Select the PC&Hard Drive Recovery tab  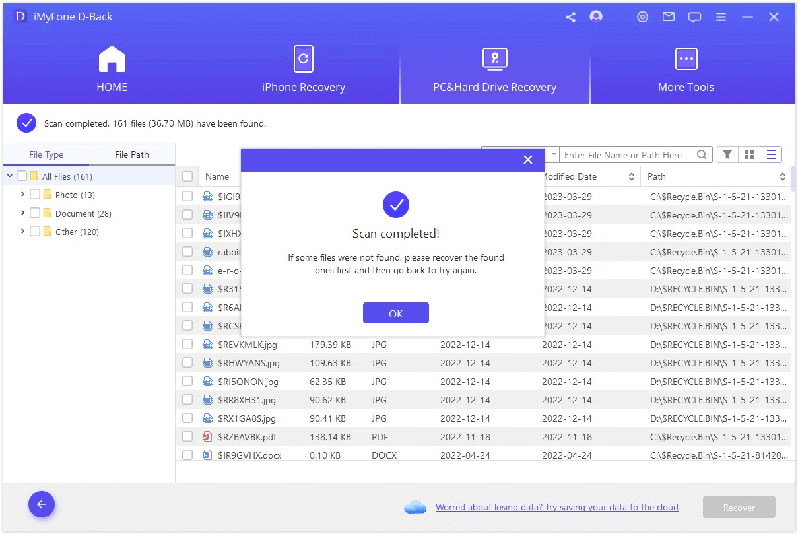(494, 69)
